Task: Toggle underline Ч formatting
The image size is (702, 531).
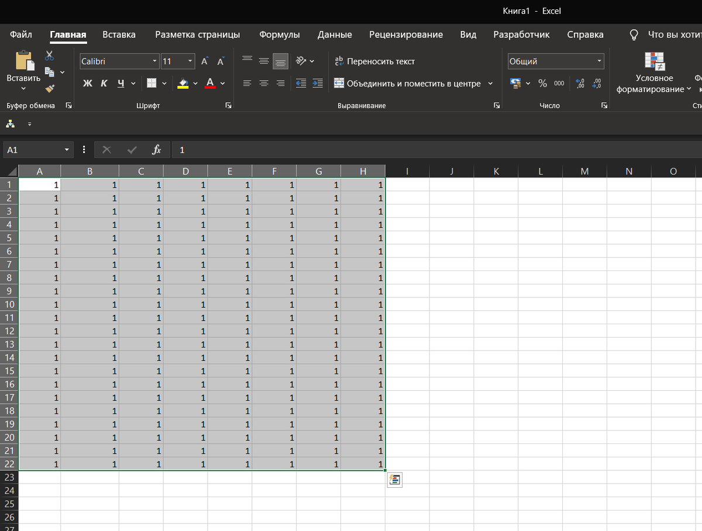Action: click(121, 84)
